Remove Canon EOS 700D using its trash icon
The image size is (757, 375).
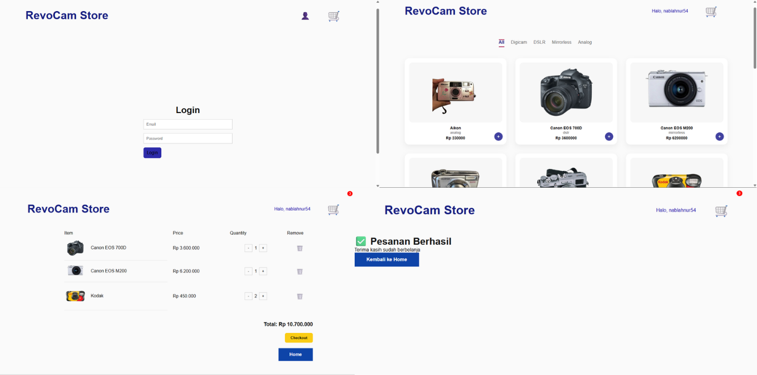pos(299,248)
